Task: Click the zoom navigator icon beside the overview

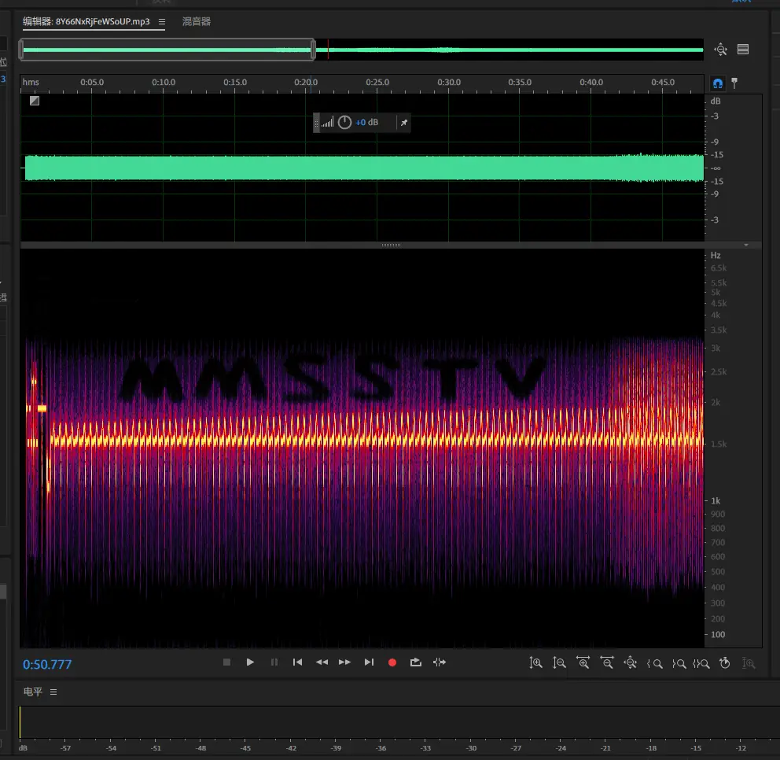Action: (720, 50)
